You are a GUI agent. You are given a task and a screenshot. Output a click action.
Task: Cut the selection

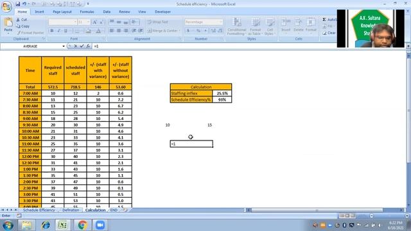point(21,20)
